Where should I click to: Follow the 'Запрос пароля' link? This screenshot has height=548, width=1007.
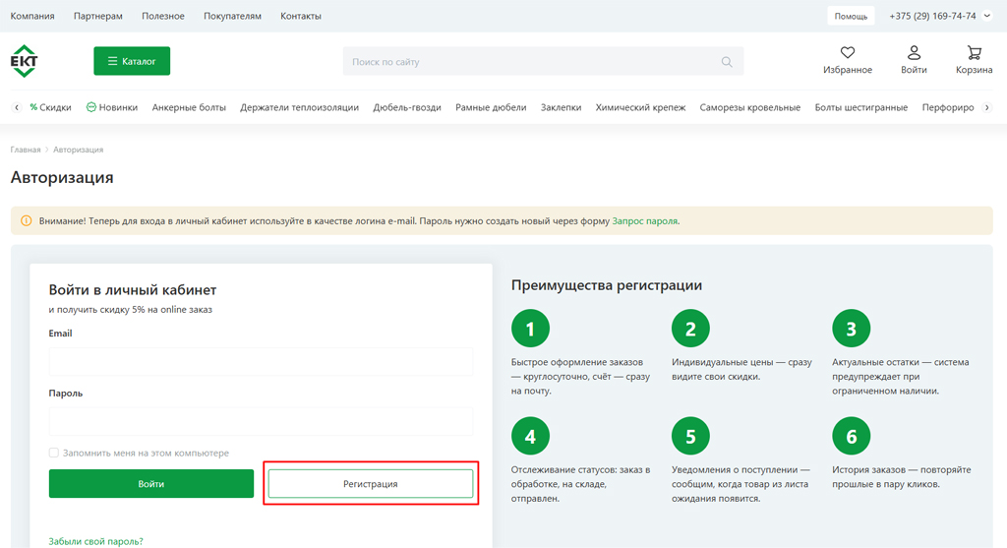coord(644,221)
